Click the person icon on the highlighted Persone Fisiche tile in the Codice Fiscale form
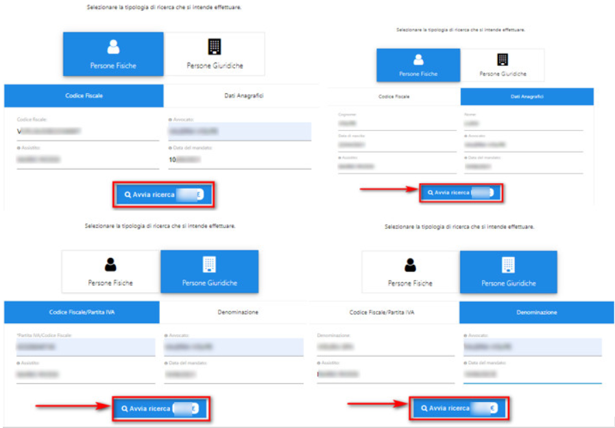The image size is (615, 428). tap(113, 47)
